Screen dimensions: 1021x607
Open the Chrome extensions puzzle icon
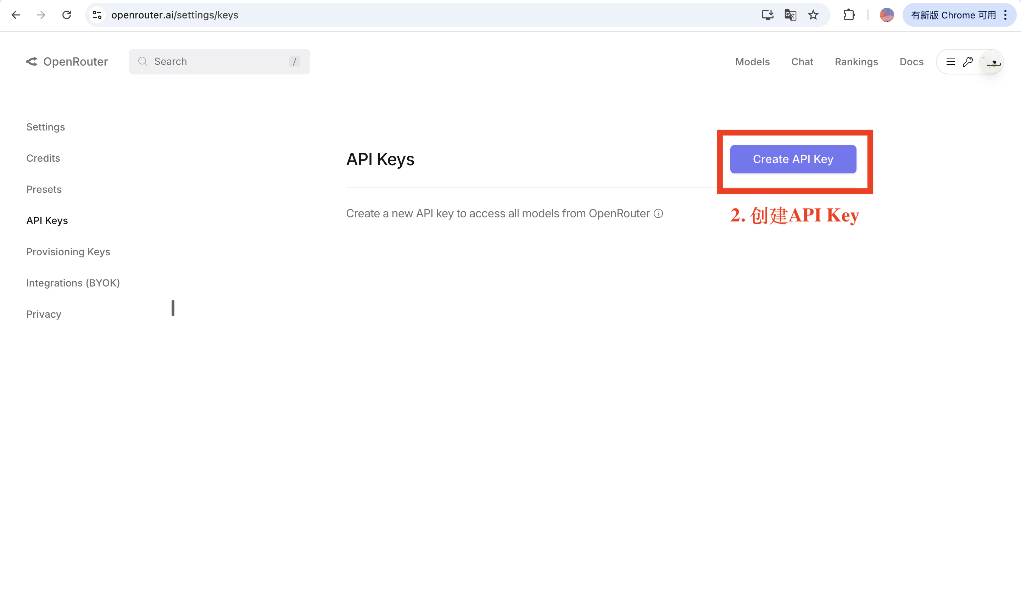point(850,15)
